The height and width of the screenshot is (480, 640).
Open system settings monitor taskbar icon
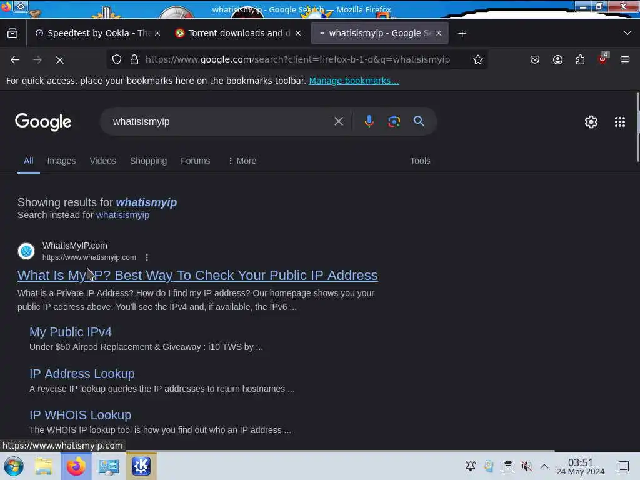(109, 466)
